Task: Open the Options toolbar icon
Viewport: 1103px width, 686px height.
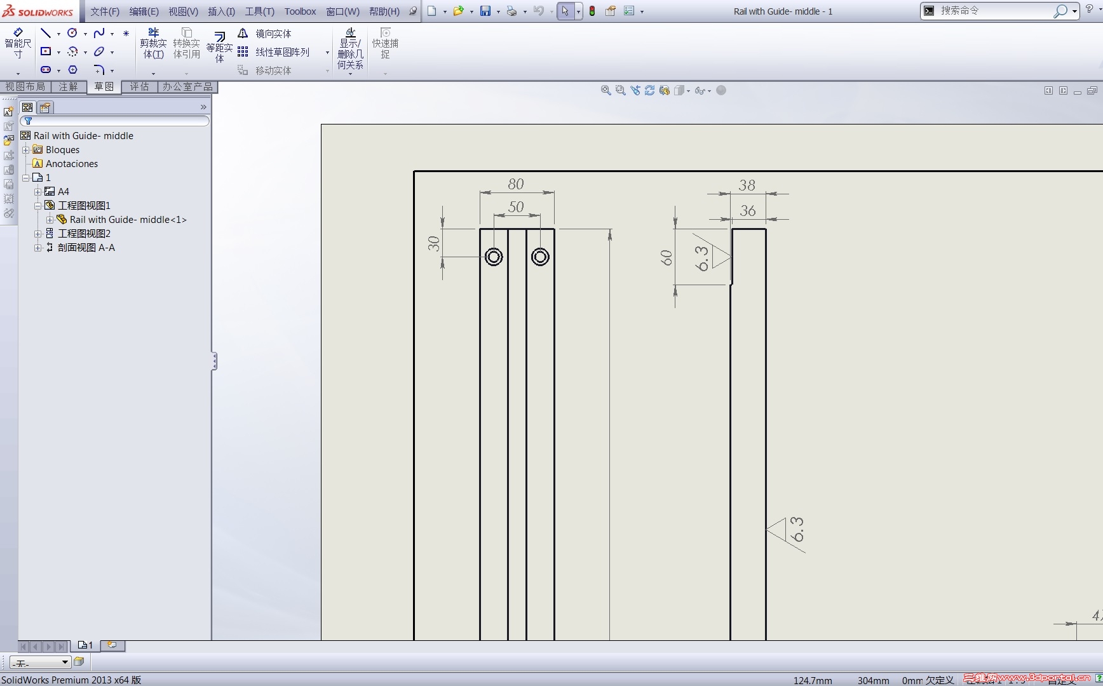Action: click(629, 11)
